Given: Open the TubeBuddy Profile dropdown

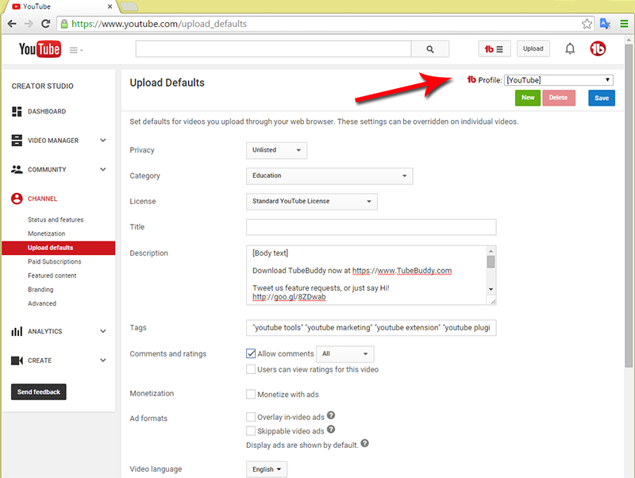Looking at the screenshot, I should click(x=559, y=79).
